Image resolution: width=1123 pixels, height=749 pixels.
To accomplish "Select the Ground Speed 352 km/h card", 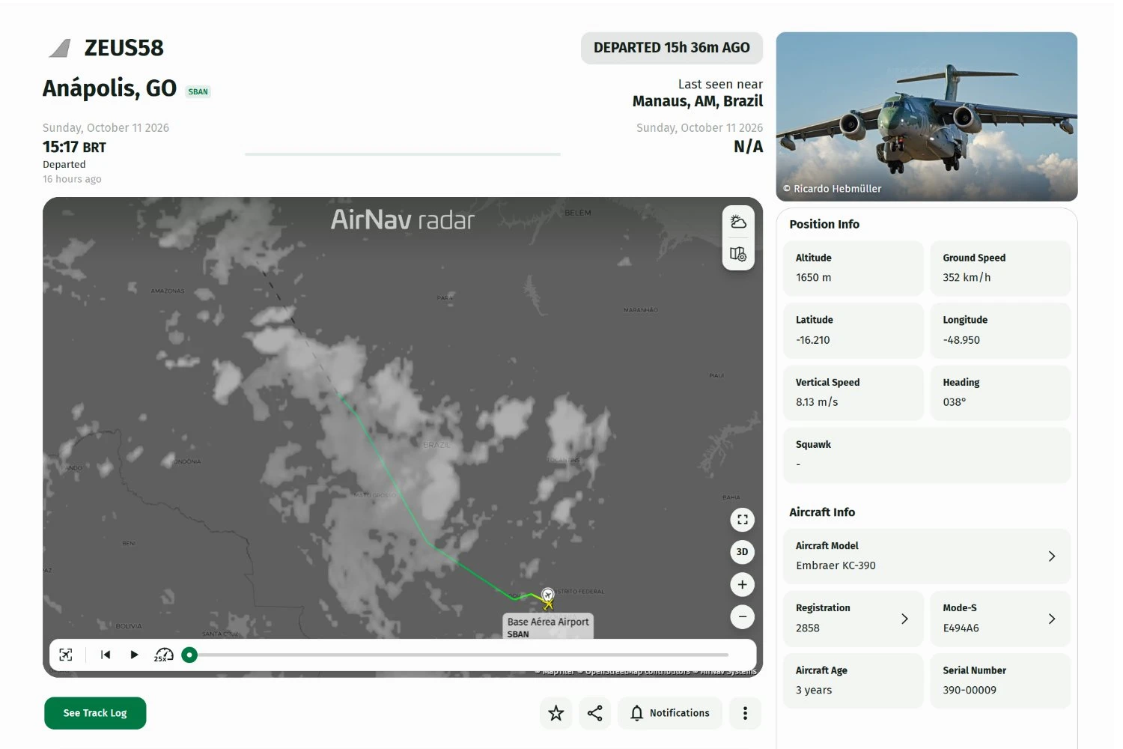I will tap(1000, 268).
